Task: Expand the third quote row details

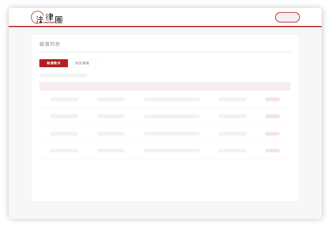Action: pyautogui.click(x=165, y=134)
